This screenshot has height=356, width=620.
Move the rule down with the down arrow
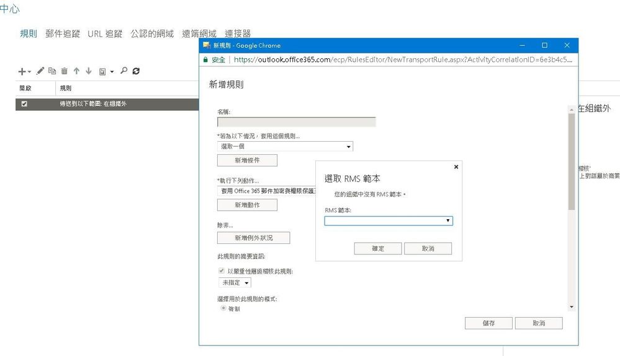coord(89,71)
